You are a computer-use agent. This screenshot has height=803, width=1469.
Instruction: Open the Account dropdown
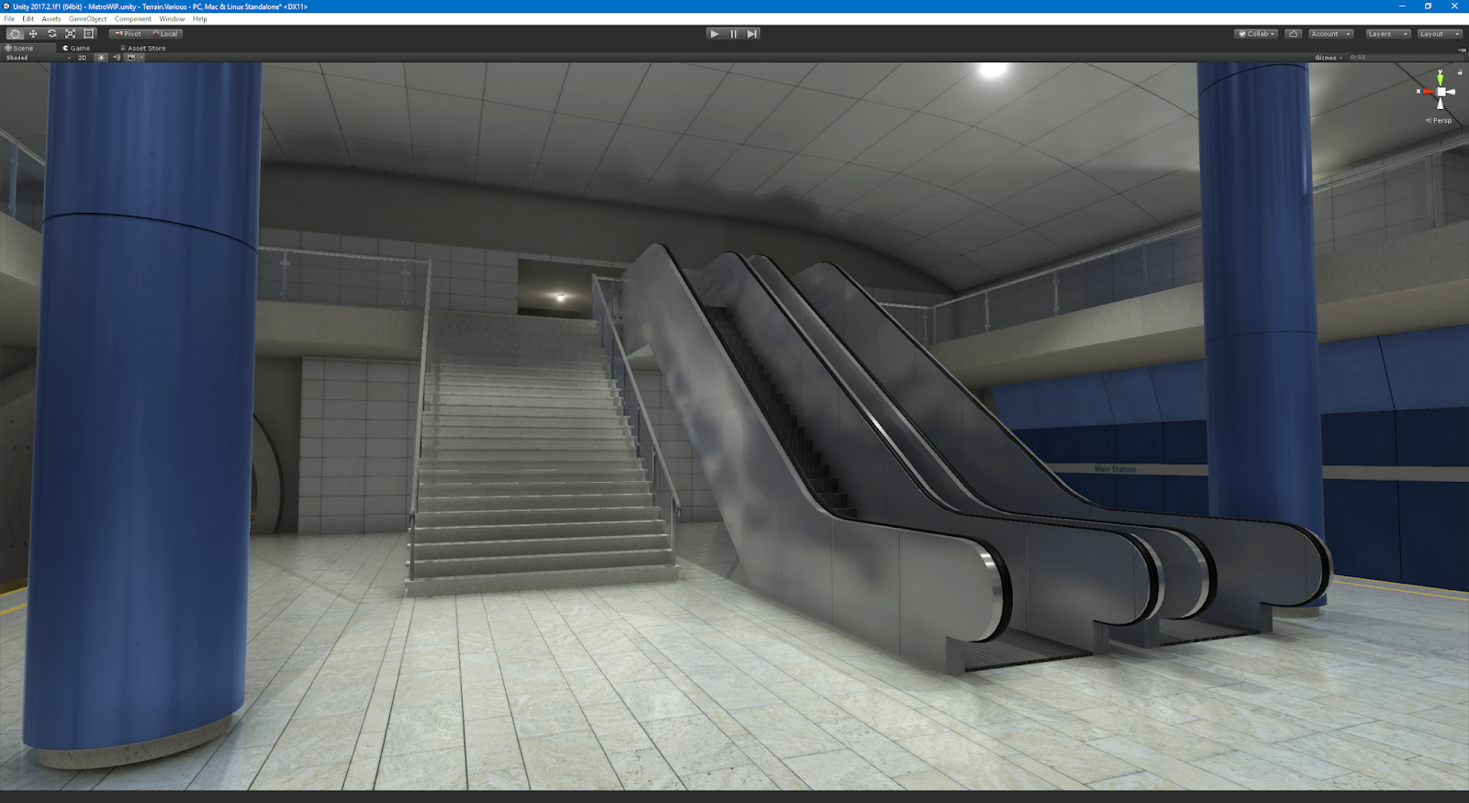pyautogui.click(x=1330, y=34)
